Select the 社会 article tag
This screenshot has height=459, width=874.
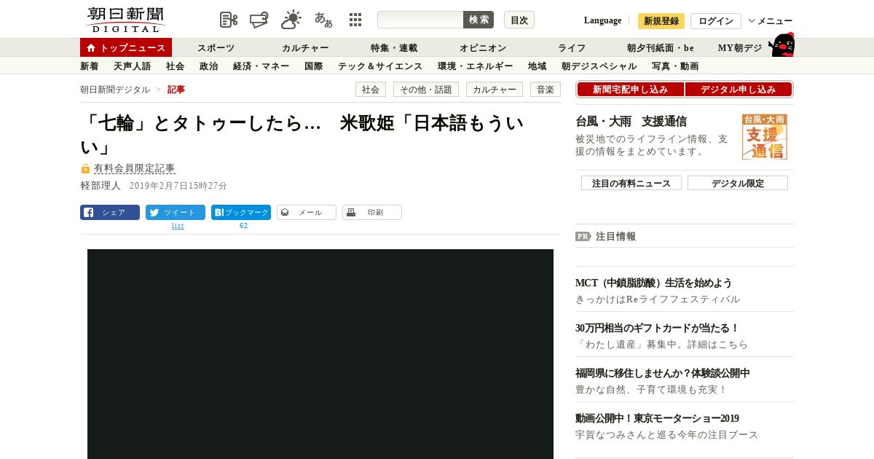point(371,90)
